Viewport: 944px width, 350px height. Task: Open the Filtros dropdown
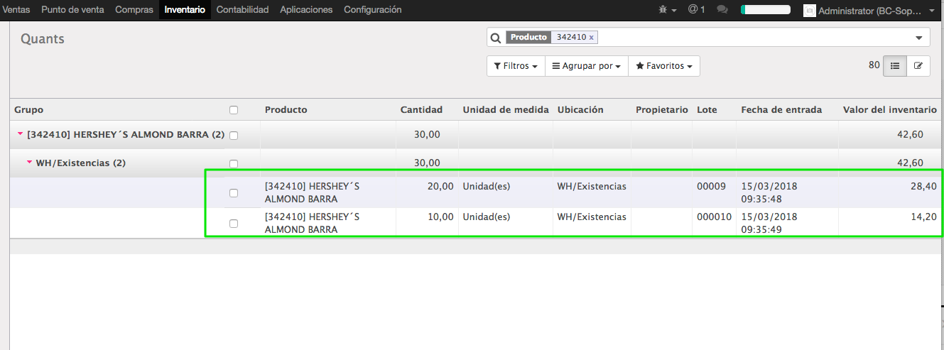(516, 66)
